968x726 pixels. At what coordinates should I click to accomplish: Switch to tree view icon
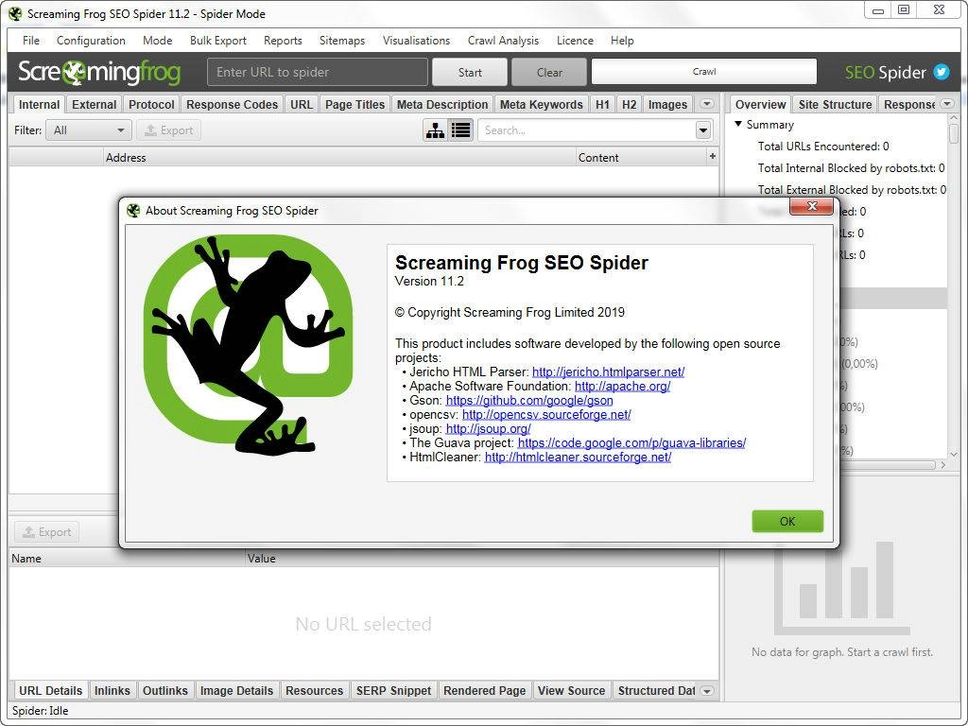435,130
